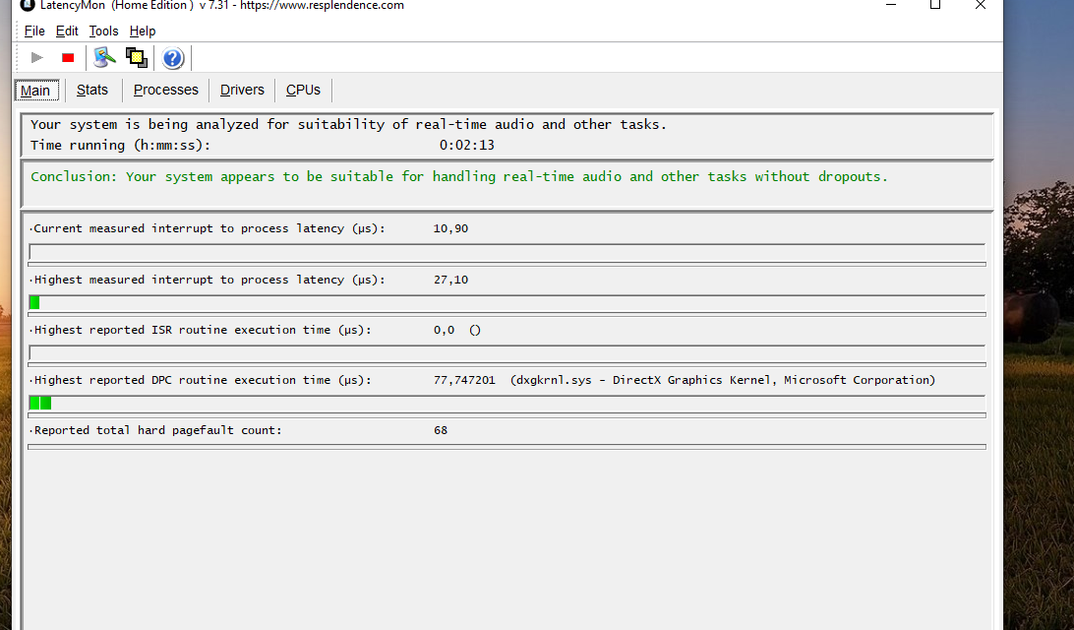Click the hard pagefault count value 68
The height and width of the screenshot is (630, 1074).
(x=441, y=430)
